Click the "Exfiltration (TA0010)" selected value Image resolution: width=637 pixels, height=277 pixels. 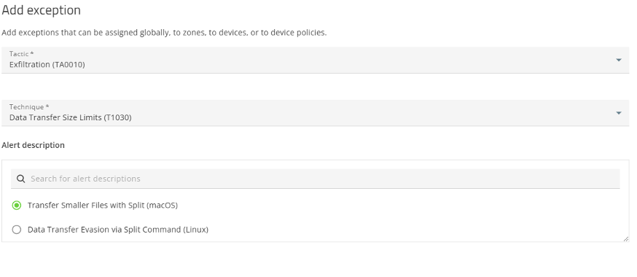point(47,65)
